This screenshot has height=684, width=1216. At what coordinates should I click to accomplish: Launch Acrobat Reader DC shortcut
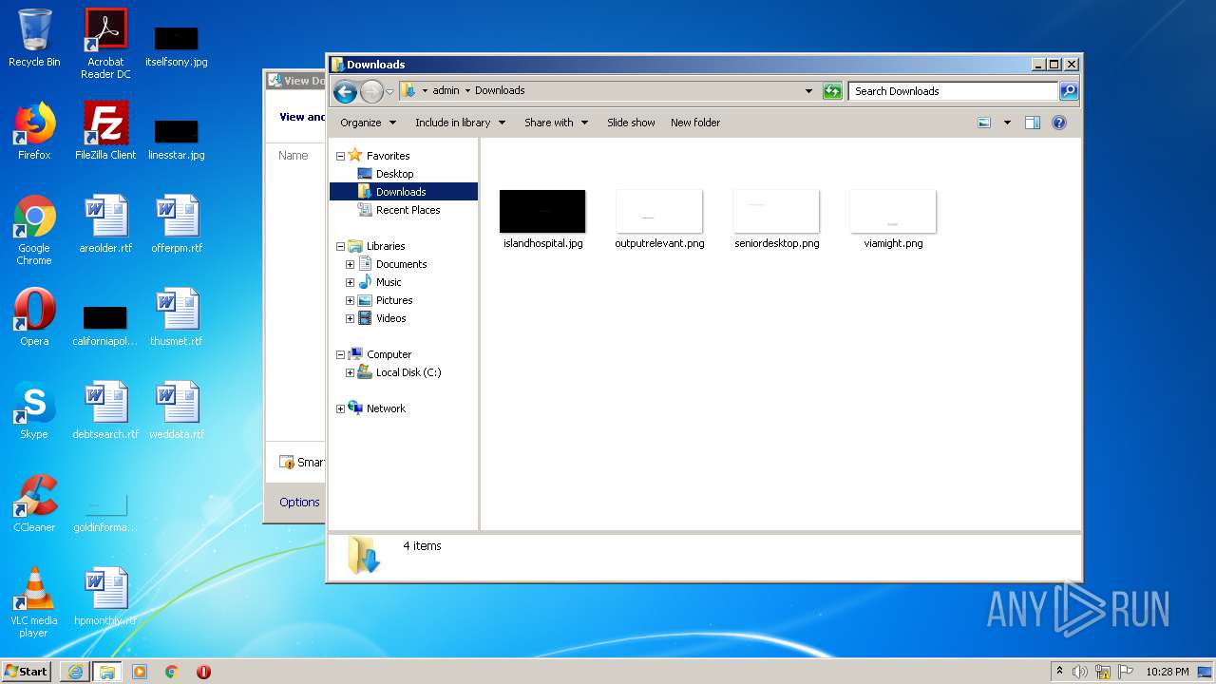click(105, 43)
